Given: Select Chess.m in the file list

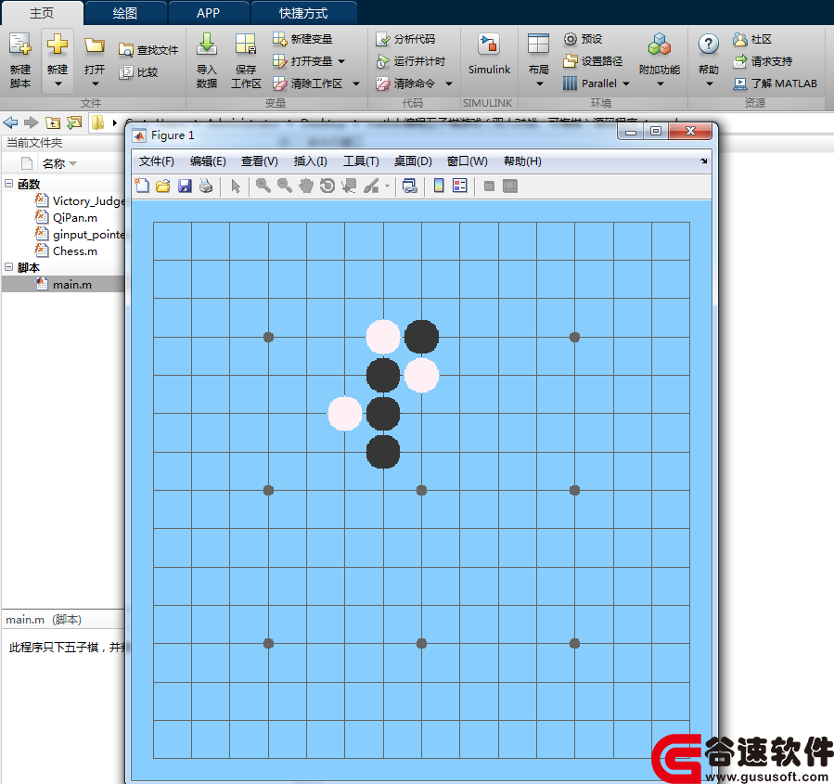Looking at the screenshot, I should coord(66,251).
